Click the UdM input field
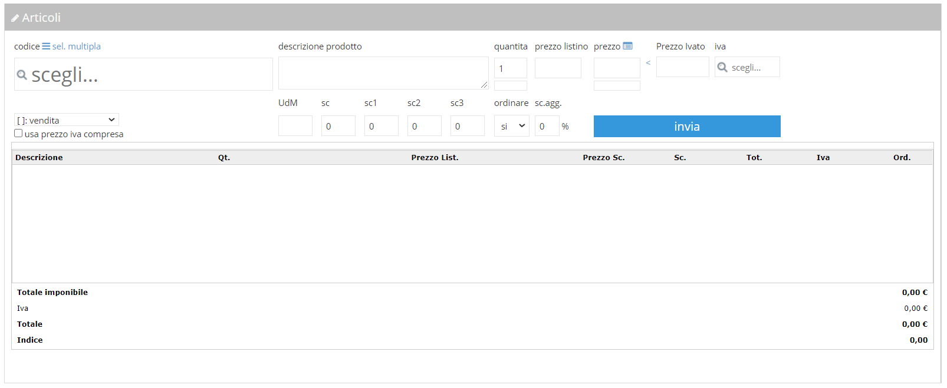The width and height of the screenshot is (947, 388). [295, 126]
